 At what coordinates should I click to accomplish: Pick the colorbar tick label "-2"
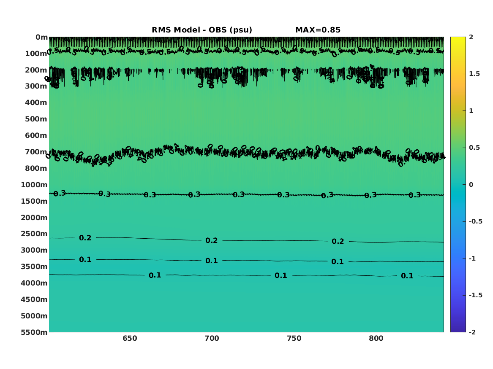pyautogui.click(x=472, y=332)
